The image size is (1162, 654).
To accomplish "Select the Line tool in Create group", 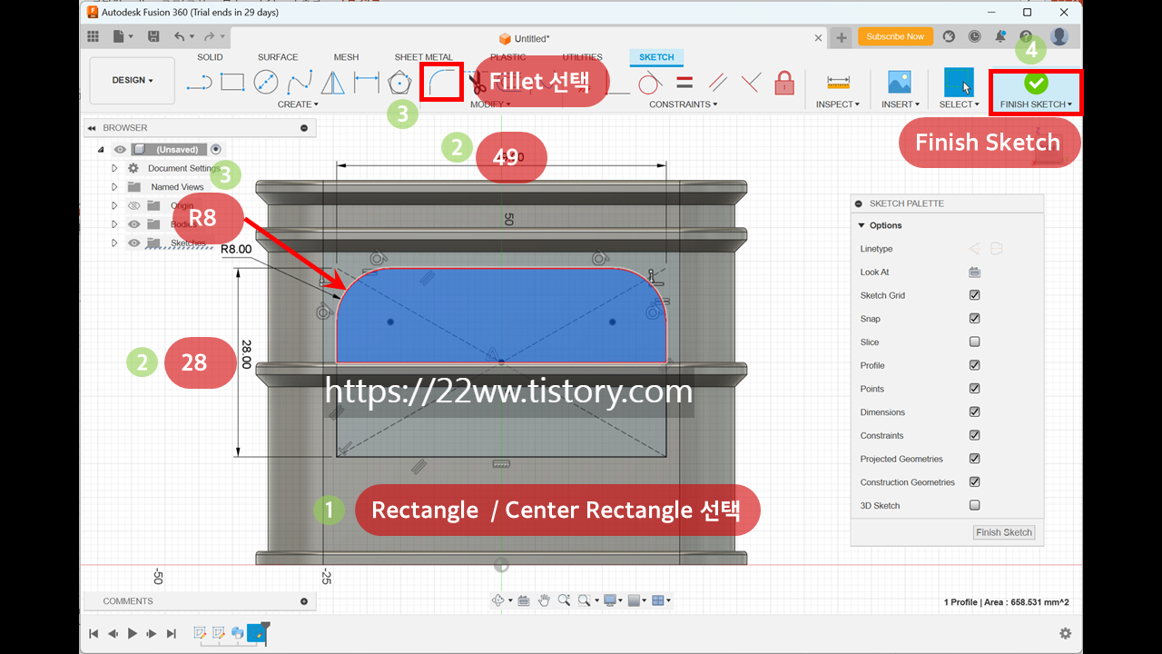I will click(x=199, y=83).
